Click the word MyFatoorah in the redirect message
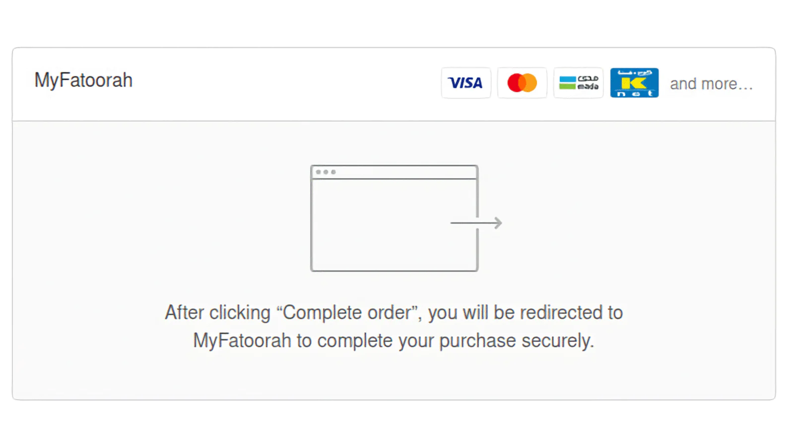 (x=242, y=341)
